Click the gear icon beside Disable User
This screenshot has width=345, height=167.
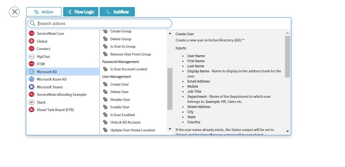[x=105, y=99]
